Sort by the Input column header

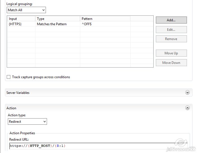(21, 19)
